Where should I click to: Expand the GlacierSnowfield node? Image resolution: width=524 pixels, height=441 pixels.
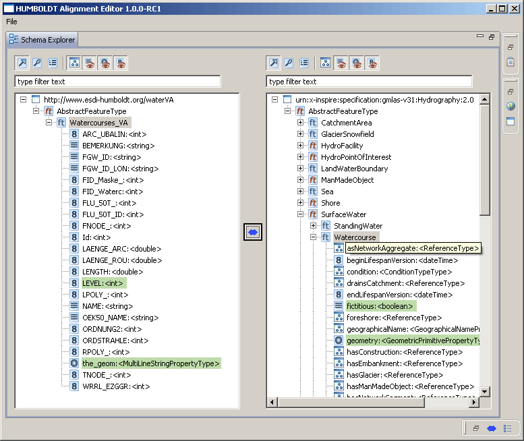click(300, 134)
